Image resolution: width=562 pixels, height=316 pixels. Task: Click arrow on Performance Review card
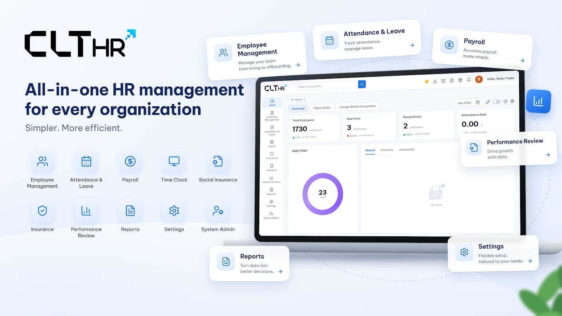[548, 155]
